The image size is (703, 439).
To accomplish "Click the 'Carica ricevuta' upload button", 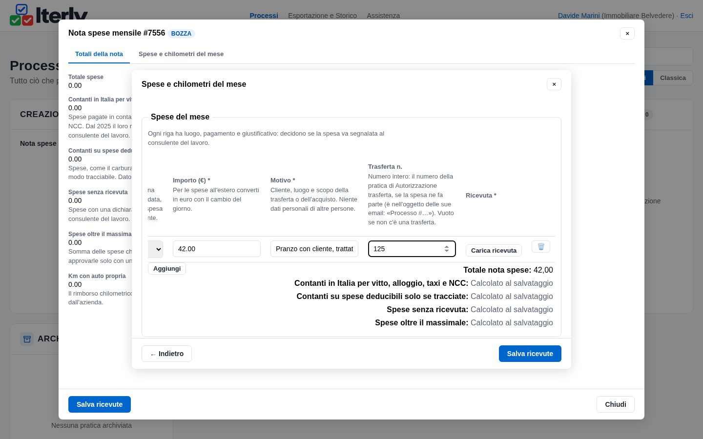I will 494,250.
